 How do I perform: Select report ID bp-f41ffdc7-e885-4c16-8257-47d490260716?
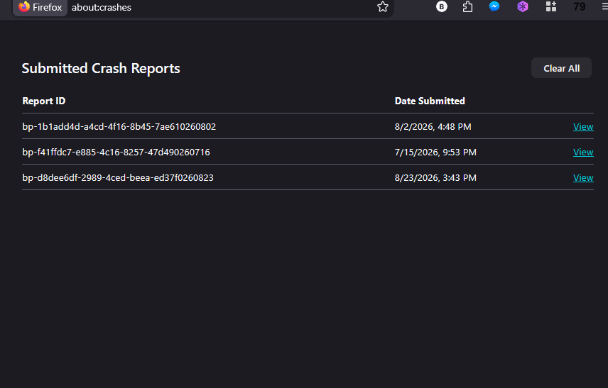click(x=116, y=153)
